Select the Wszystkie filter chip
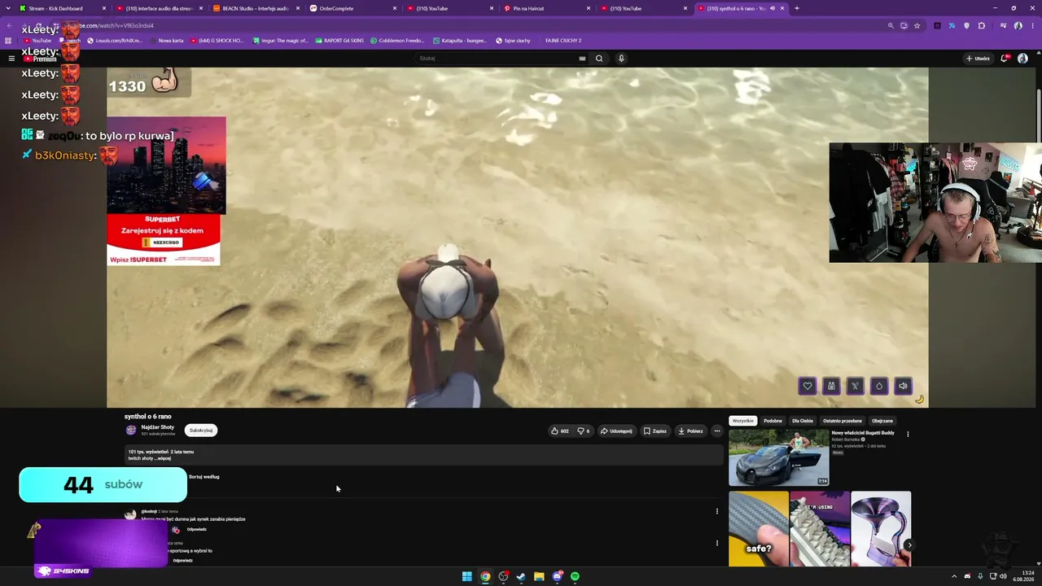 pos(742,421)
